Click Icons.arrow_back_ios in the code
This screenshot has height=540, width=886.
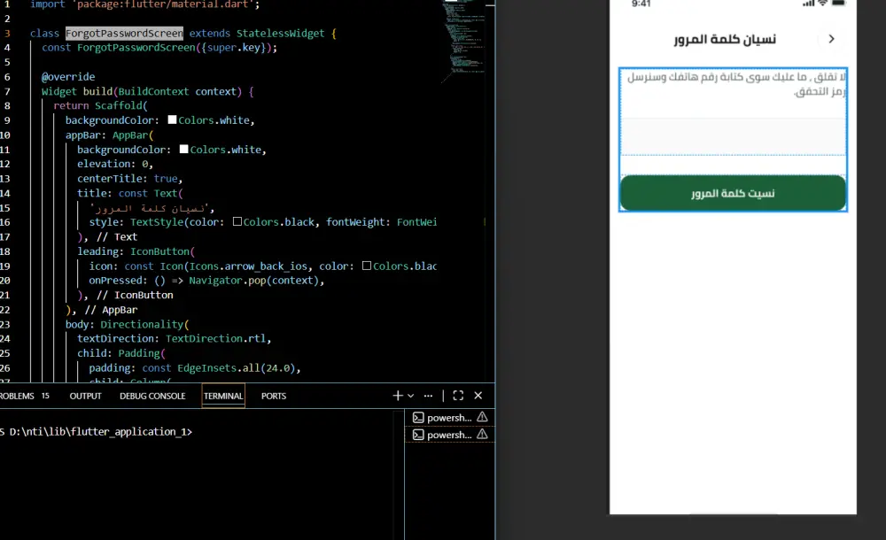tap(248, 266)
